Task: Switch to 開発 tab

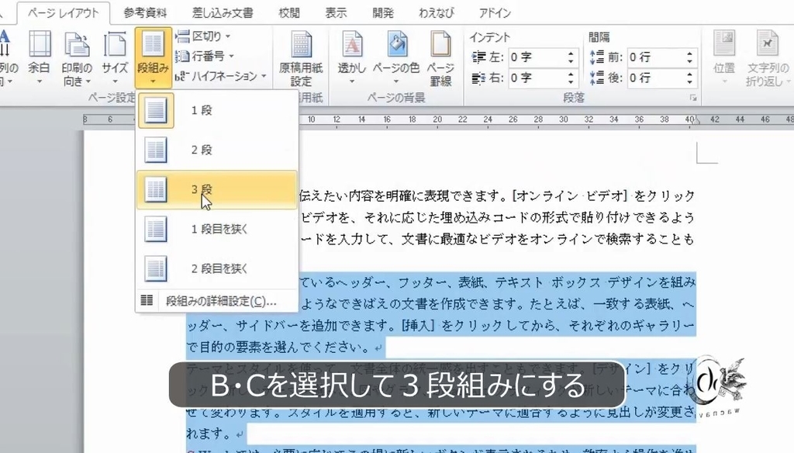Action: 383,12
